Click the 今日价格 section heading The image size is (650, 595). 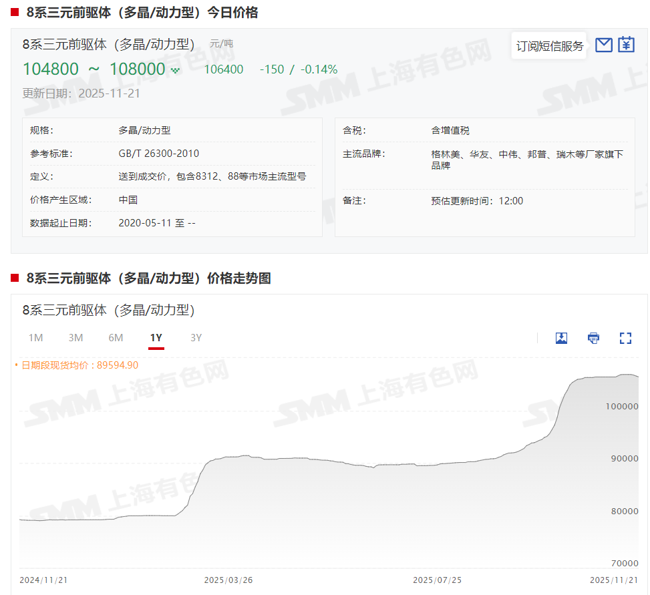(x=142, y=12)
